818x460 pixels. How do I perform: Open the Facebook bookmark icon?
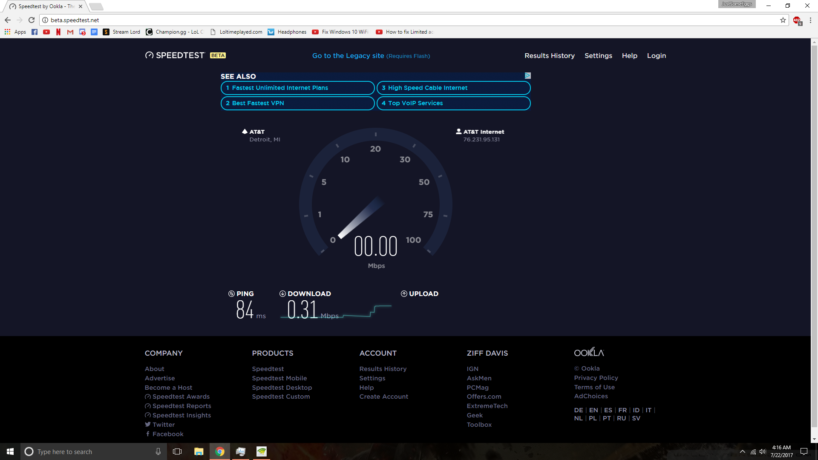point(35,32)
